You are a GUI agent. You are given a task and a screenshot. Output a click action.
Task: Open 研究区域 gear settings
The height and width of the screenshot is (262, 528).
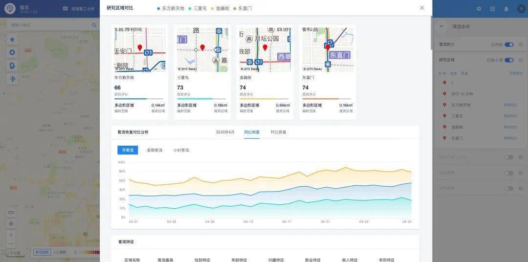(x=521, y=60)
